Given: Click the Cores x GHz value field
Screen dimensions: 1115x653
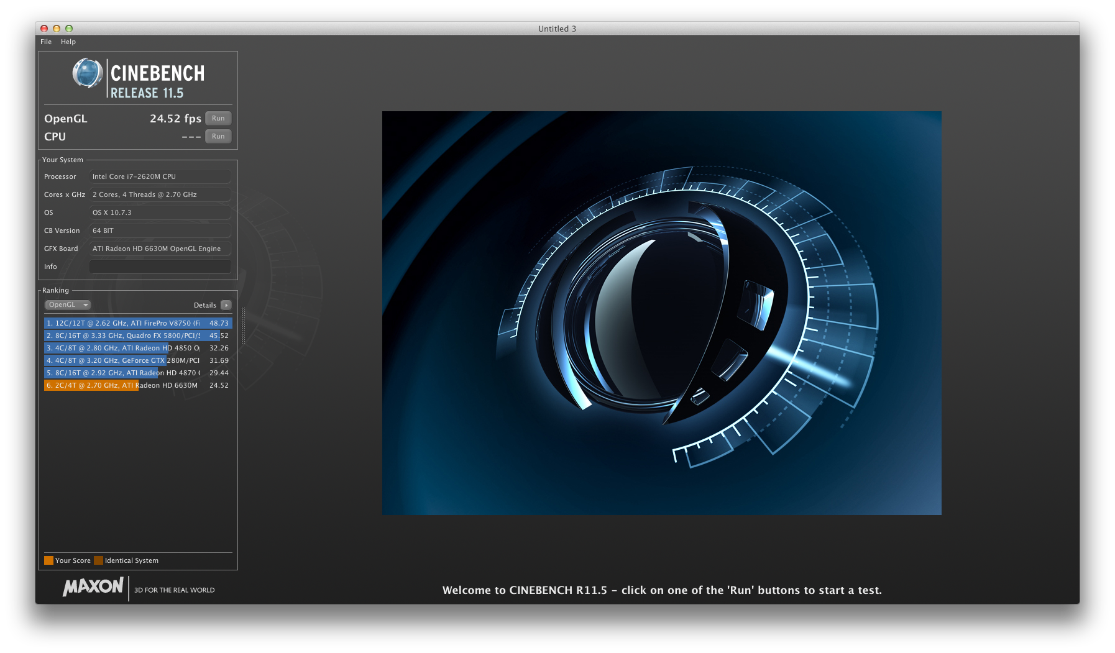Looking at the screenshot, I should (x=160, y=194).
